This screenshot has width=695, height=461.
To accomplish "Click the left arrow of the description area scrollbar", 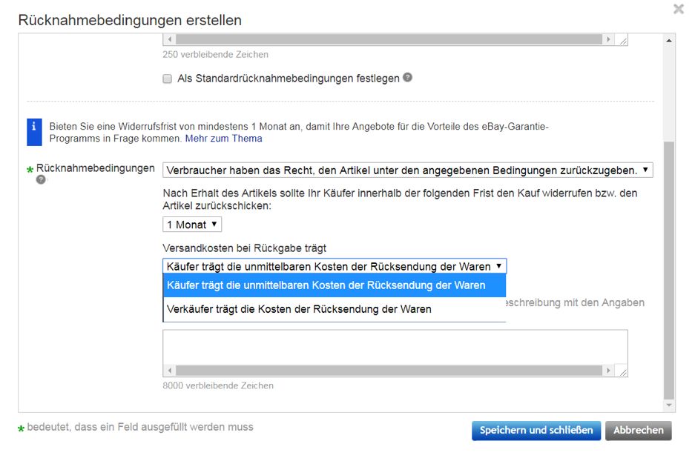I will point(168,370).
